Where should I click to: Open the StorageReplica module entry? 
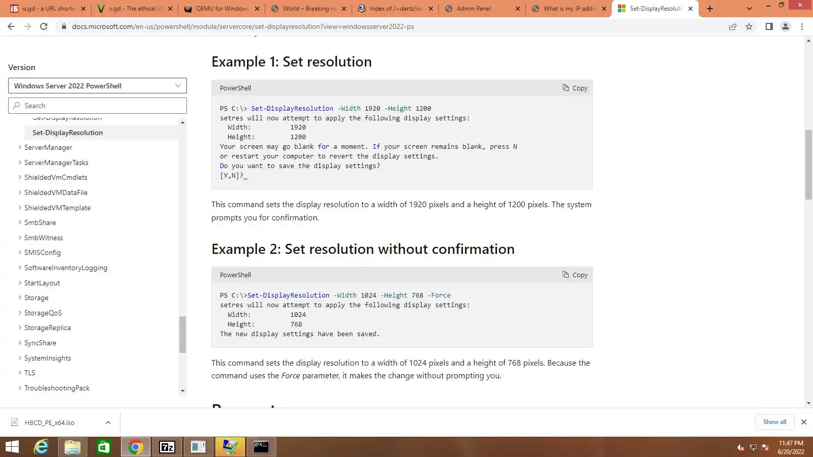tap(47, 328)
